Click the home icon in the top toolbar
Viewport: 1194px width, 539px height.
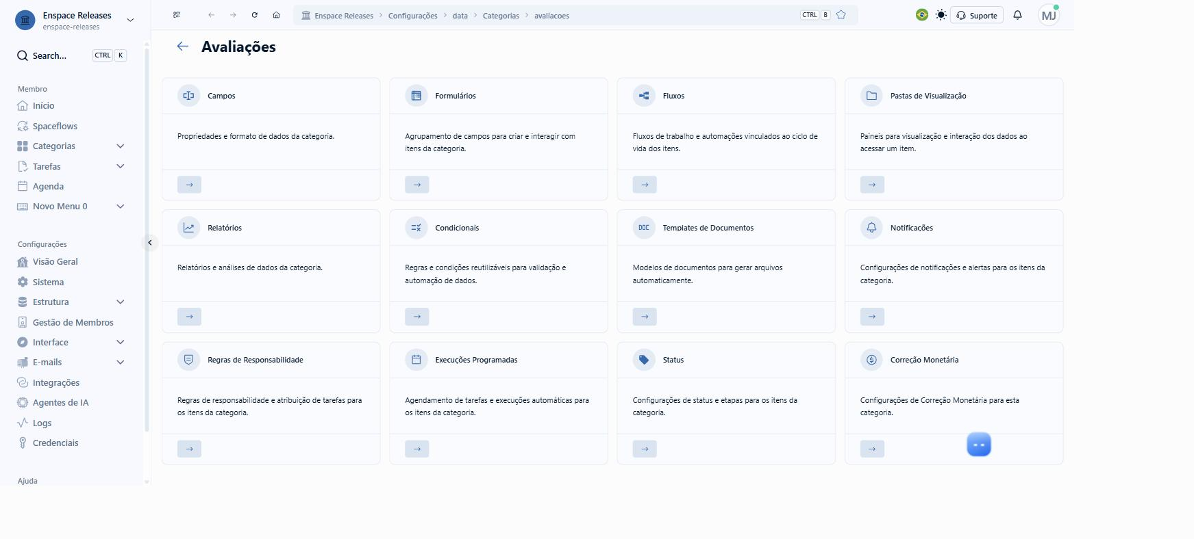(276, 15)
